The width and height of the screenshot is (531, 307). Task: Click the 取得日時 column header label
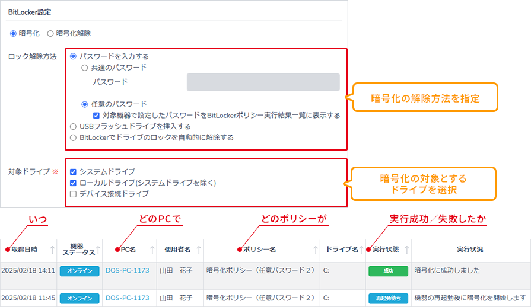24,250
